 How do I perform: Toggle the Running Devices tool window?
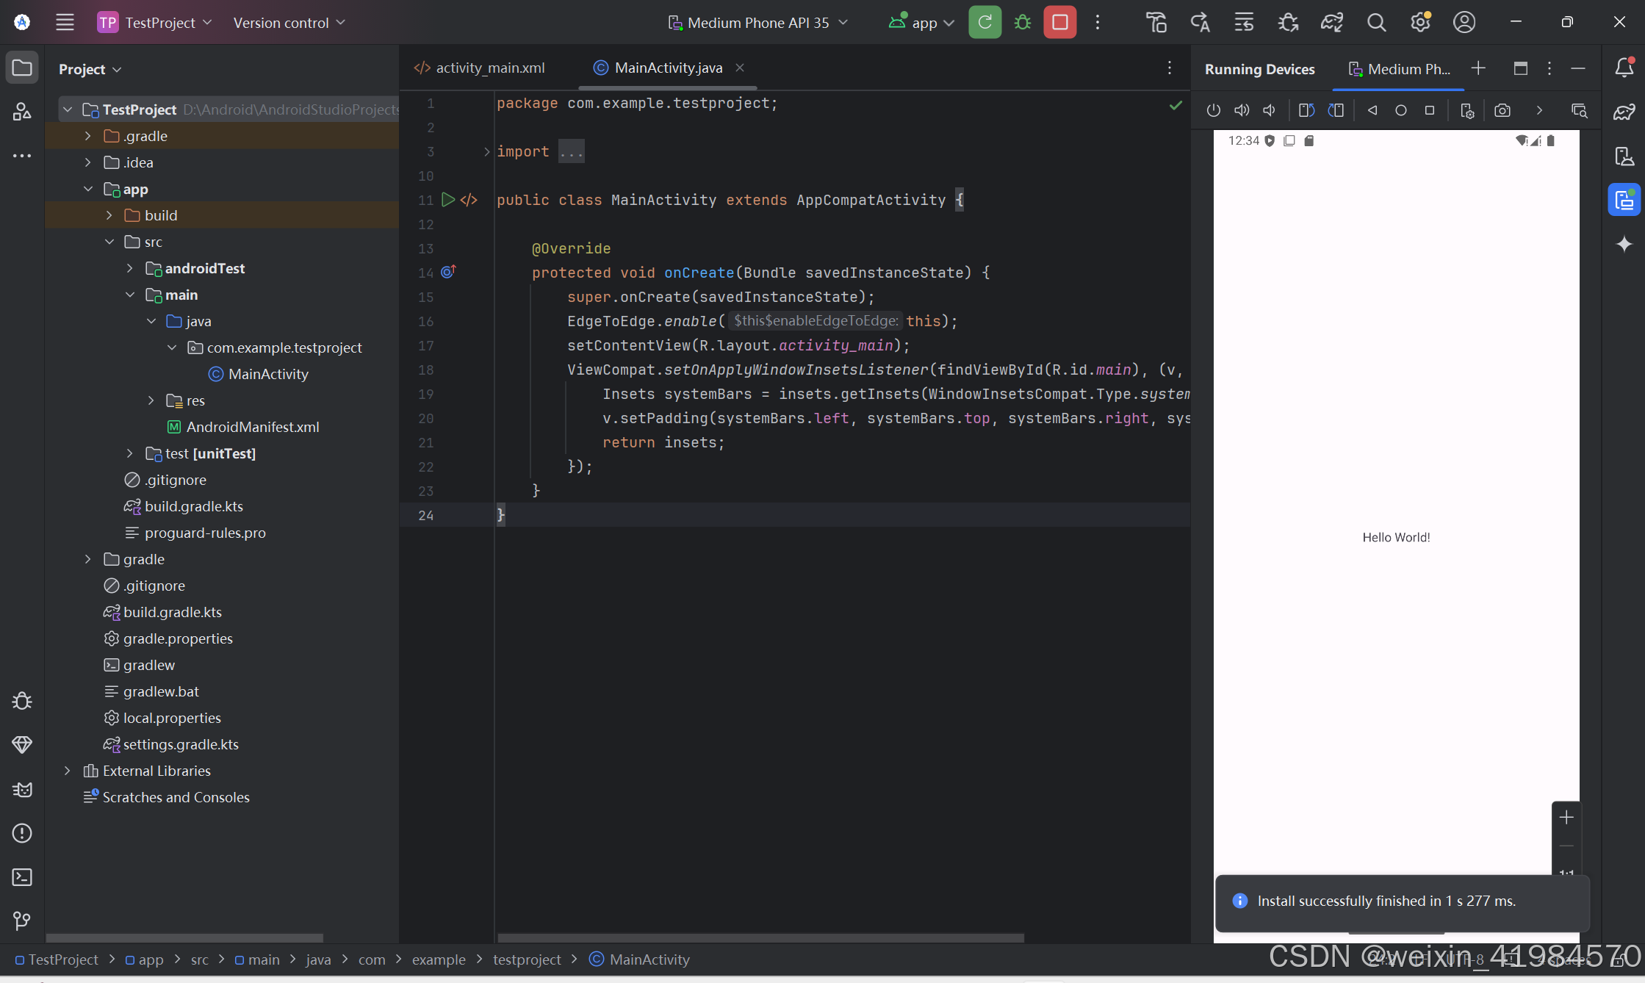tap(1624, 200)
